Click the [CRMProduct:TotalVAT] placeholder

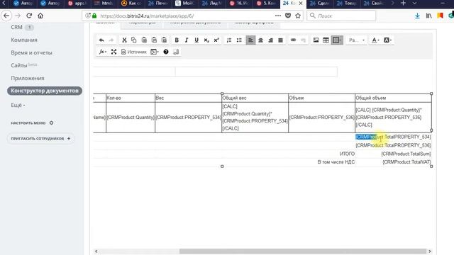tap(406, 162)
